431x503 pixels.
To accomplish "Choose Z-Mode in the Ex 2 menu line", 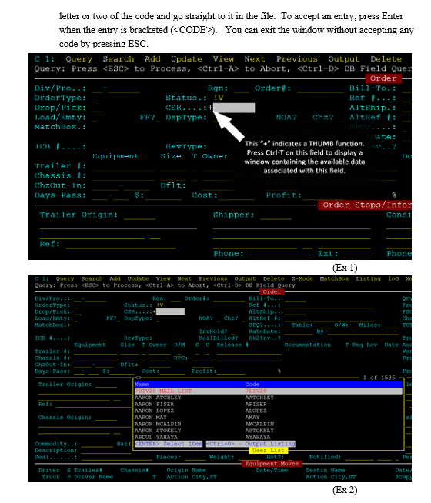I will [302, 278].
